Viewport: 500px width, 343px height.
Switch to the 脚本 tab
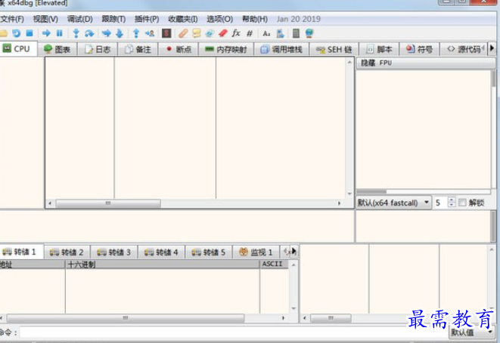click(x=379, y=49)
